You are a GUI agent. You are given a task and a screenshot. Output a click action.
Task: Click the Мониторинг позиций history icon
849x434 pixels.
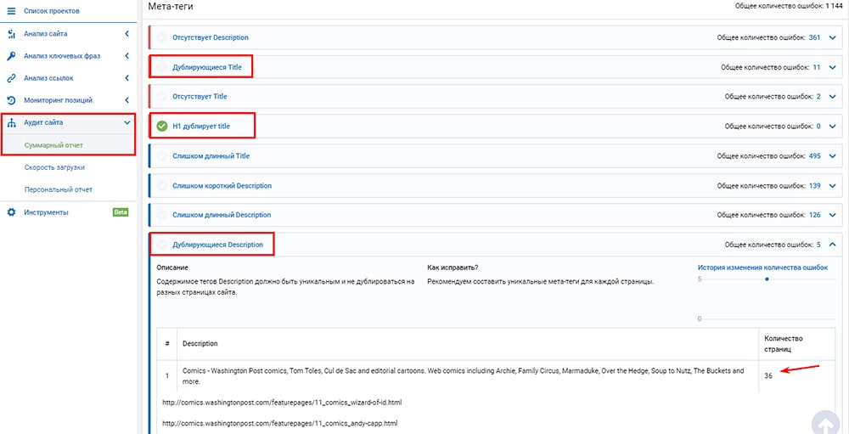pos(12,100)
